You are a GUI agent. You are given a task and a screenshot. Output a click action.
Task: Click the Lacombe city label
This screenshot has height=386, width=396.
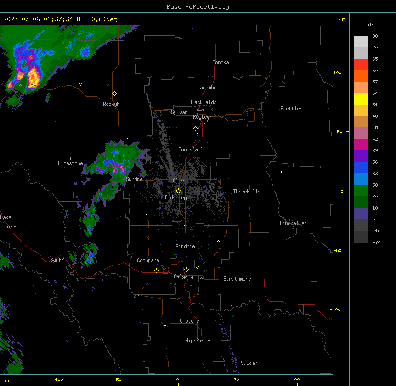207,88
